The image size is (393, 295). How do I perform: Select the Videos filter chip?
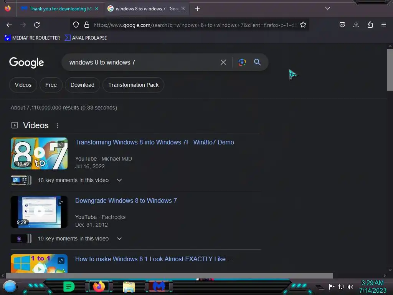point(23,85)
